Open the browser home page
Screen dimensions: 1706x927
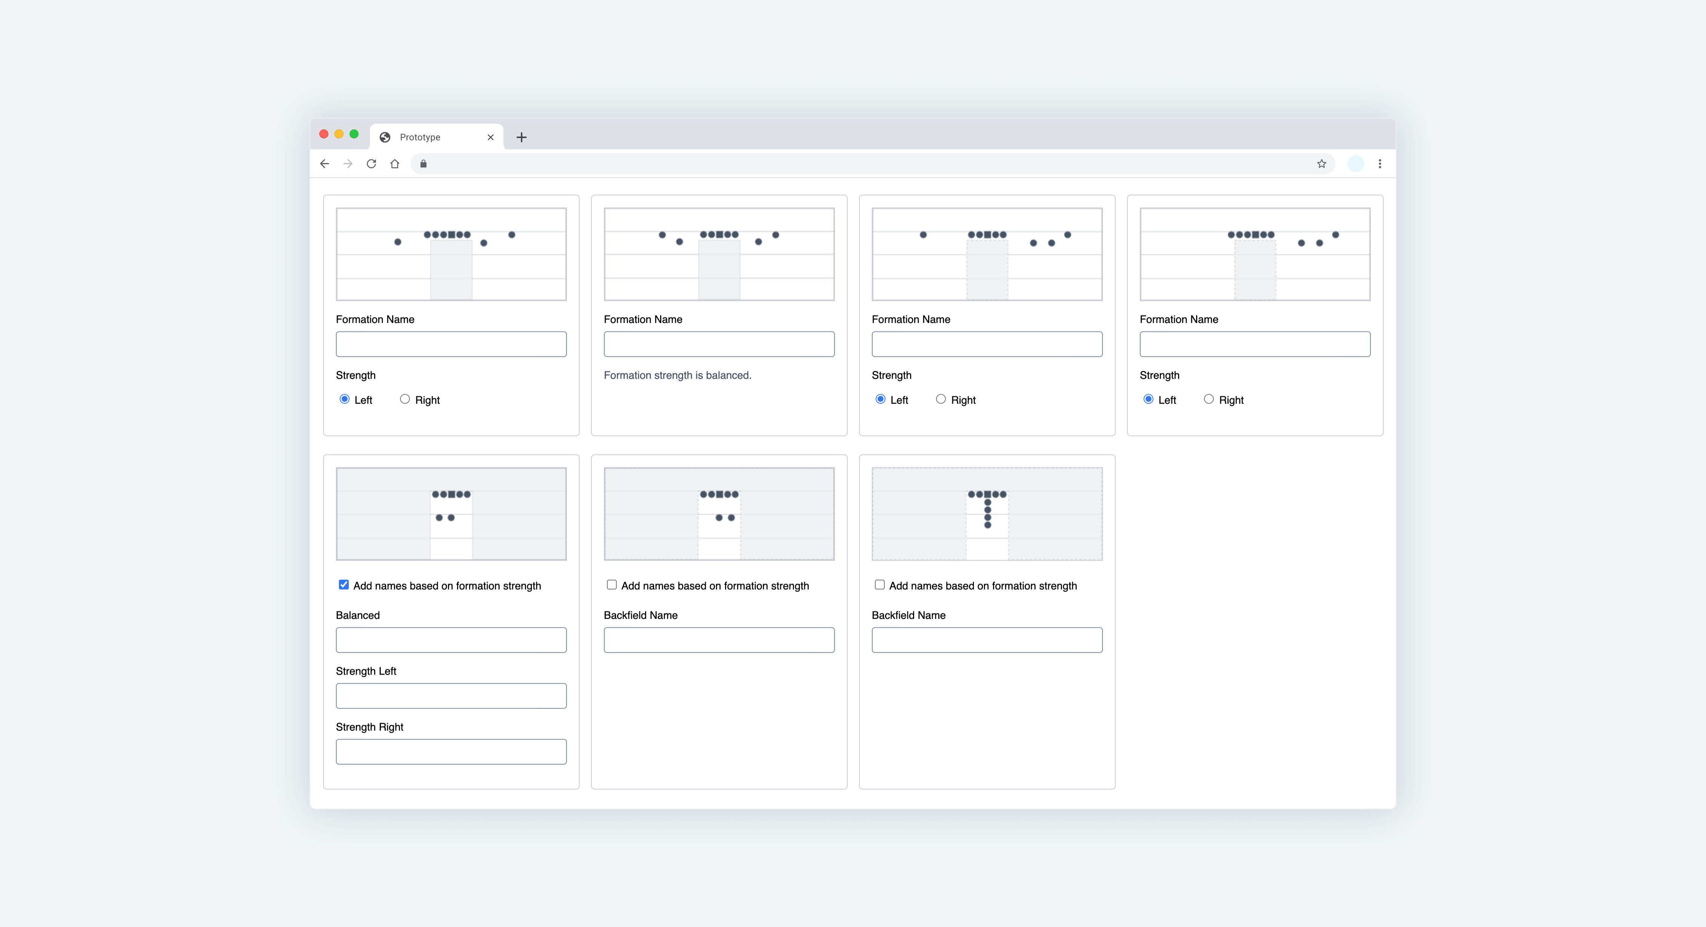tap(395, 163)
